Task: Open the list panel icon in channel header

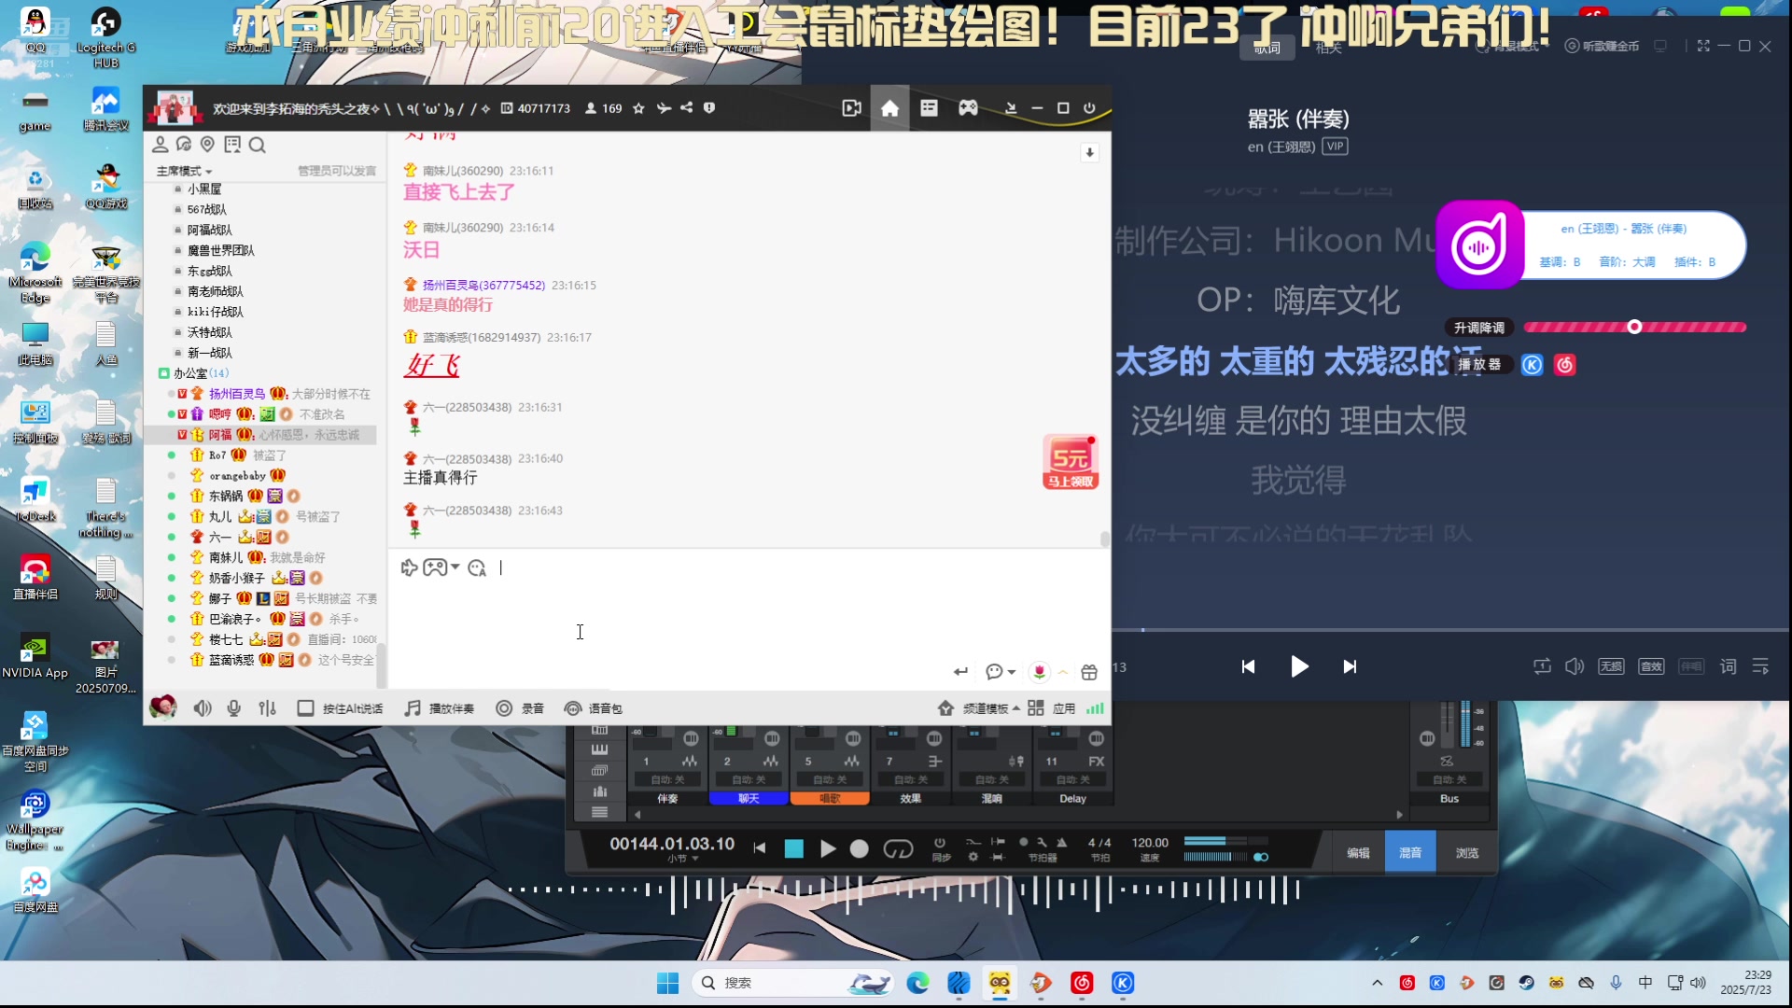Action: click(929, 108)
